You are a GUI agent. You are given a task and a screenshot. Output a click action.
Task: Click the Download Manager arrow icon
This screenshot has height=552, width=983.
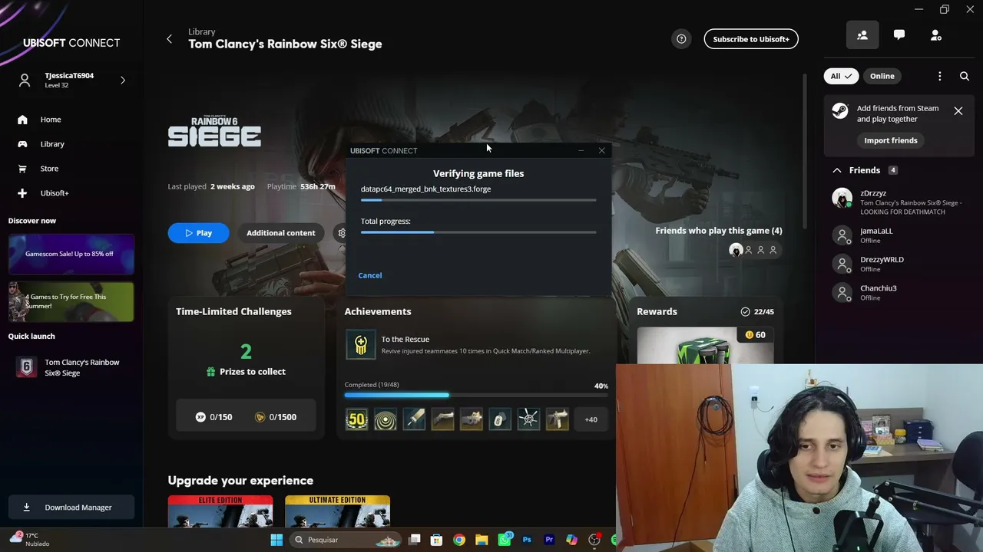click(27, 508)
